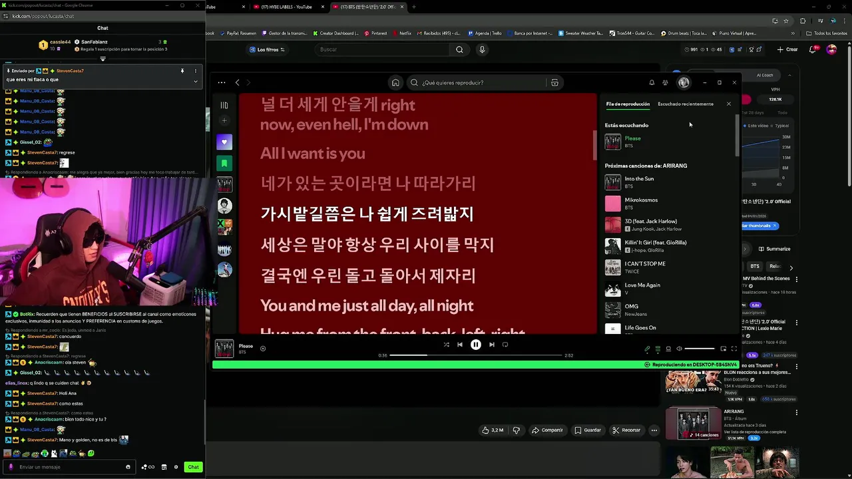This screenshot has width=852, height=479.
Task: Select I CAN'T STOP ME in queue
Action: (x=668, y=267)
